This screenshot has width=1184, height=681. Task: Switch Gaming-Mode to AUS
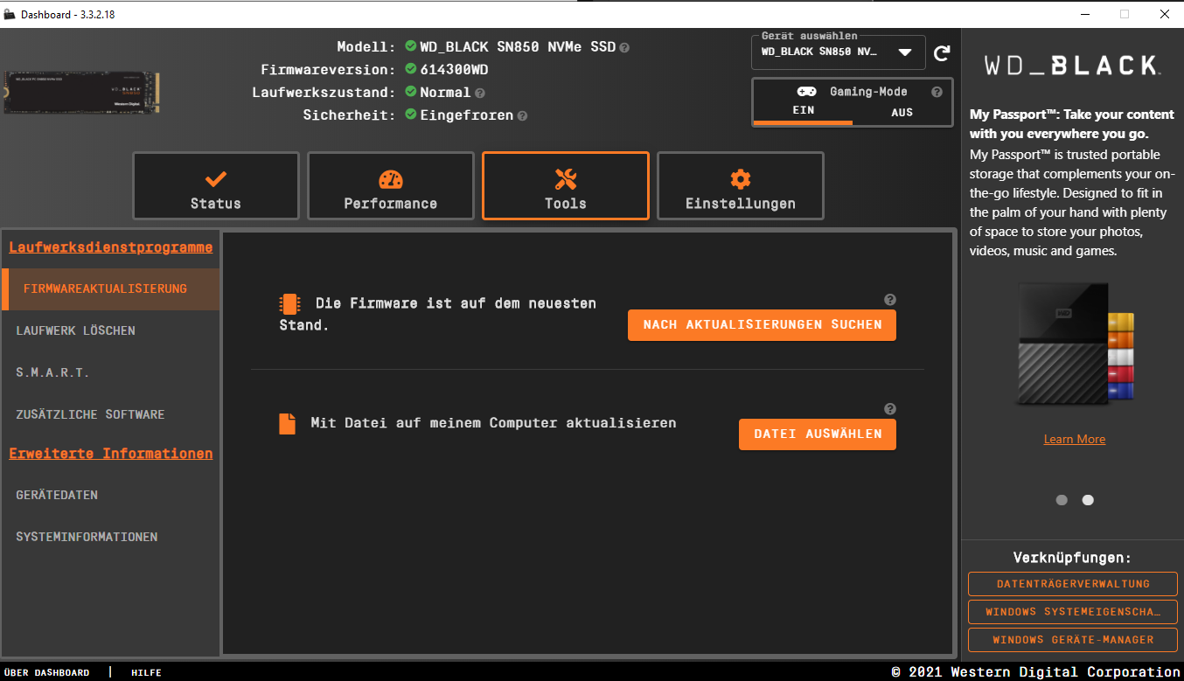pyautogui.click(x=902, y=112)
